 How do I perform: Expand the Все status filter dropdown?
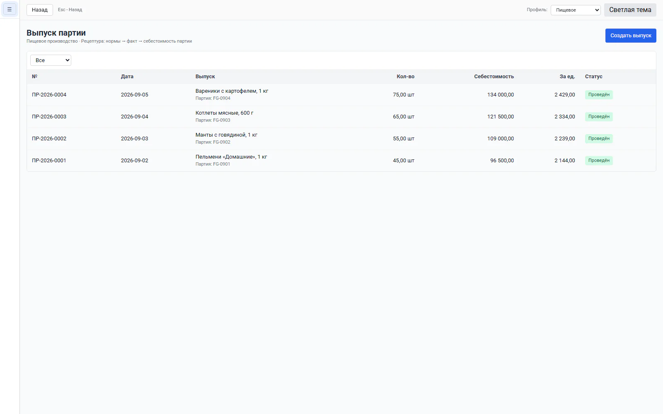click(51, 60)
